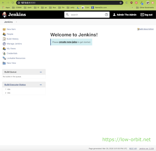The height and width of the screenshot is (151, 156).
Task: Click Jenkins ver. 2.228 link
Action: [x=146, y=148]
